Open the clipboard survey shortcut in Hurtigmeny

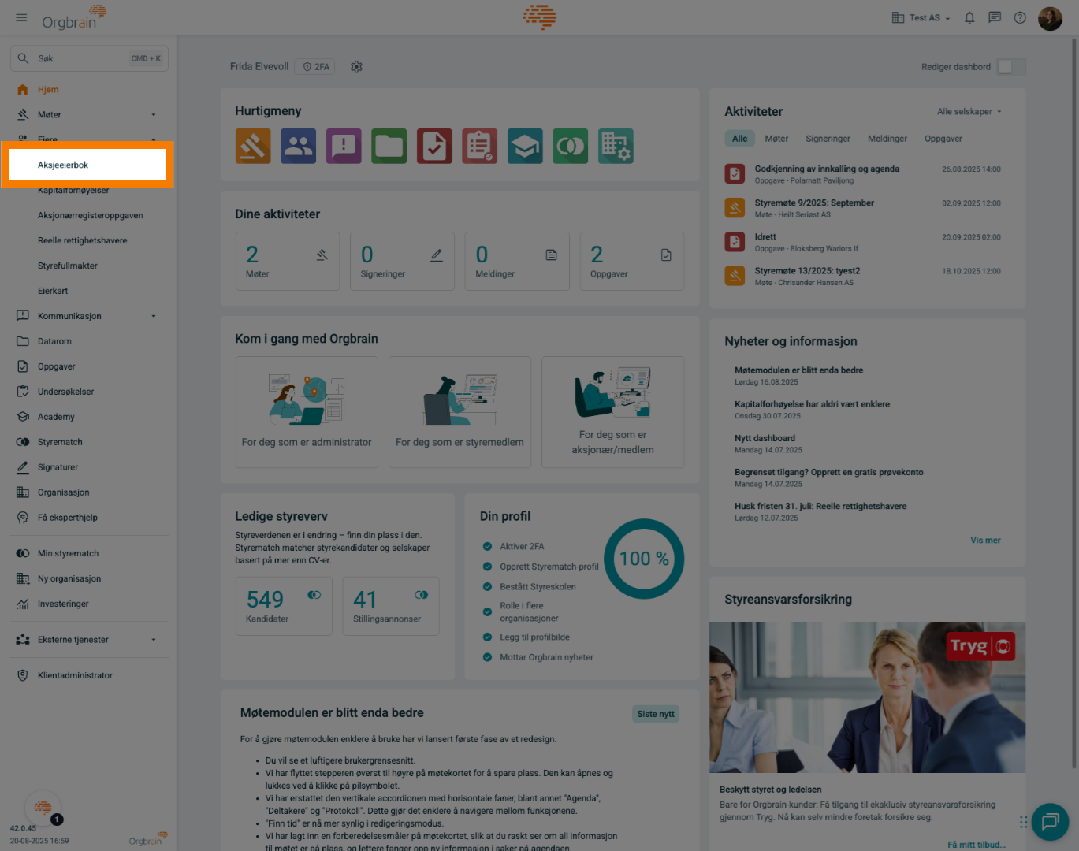coord(480,146)
